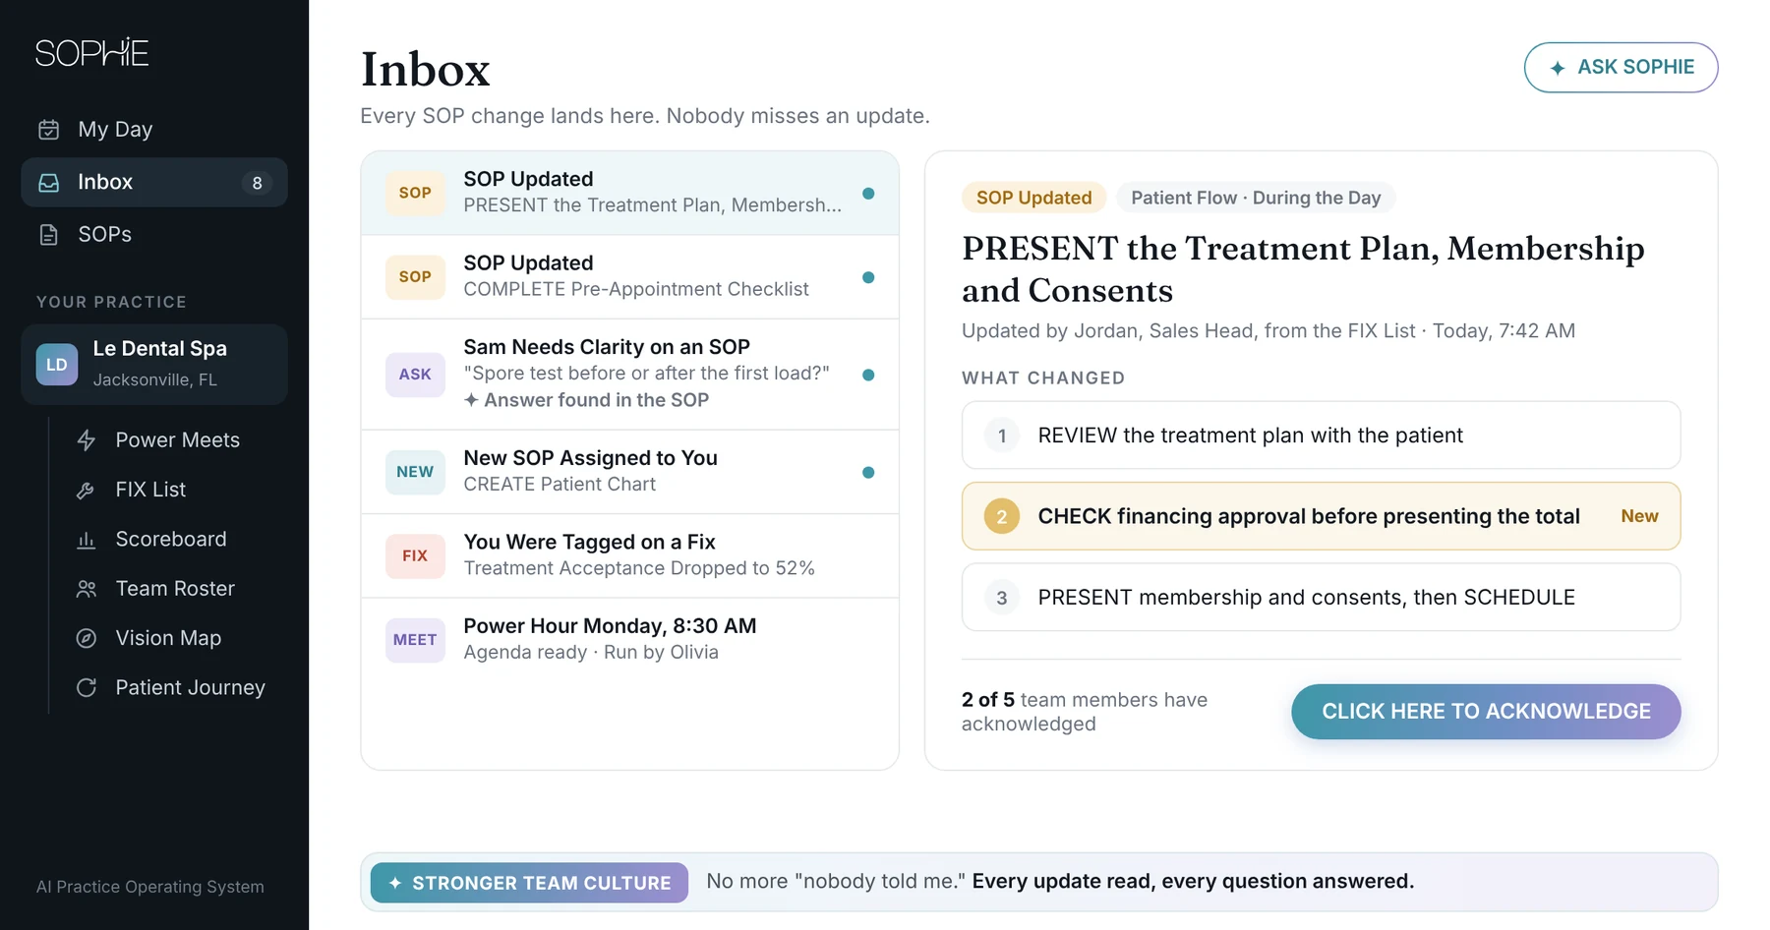The image size is (1770, 930).
Task: Click the SOPHIE logo
Action: tap(91, 52)
